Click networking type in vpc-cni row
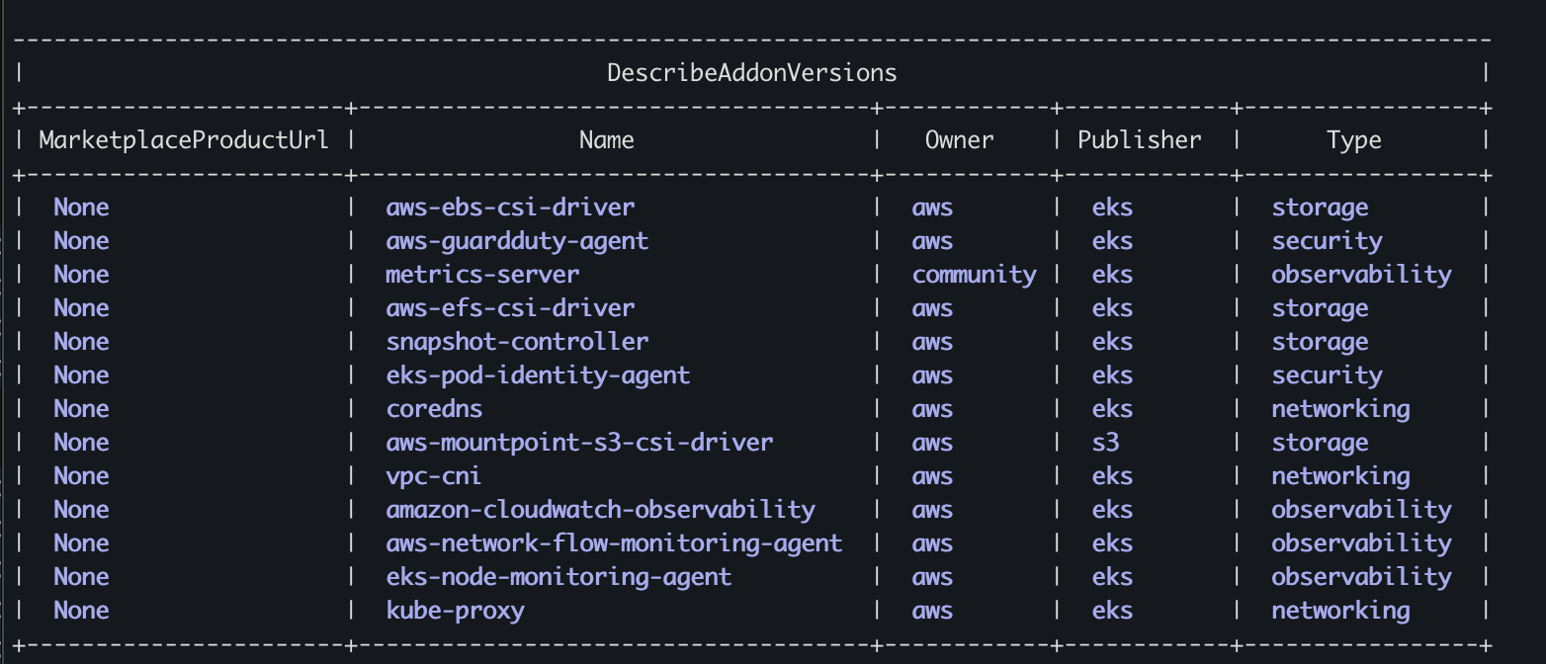This screenshot has height=664, width=1546. pos(1340,476)
